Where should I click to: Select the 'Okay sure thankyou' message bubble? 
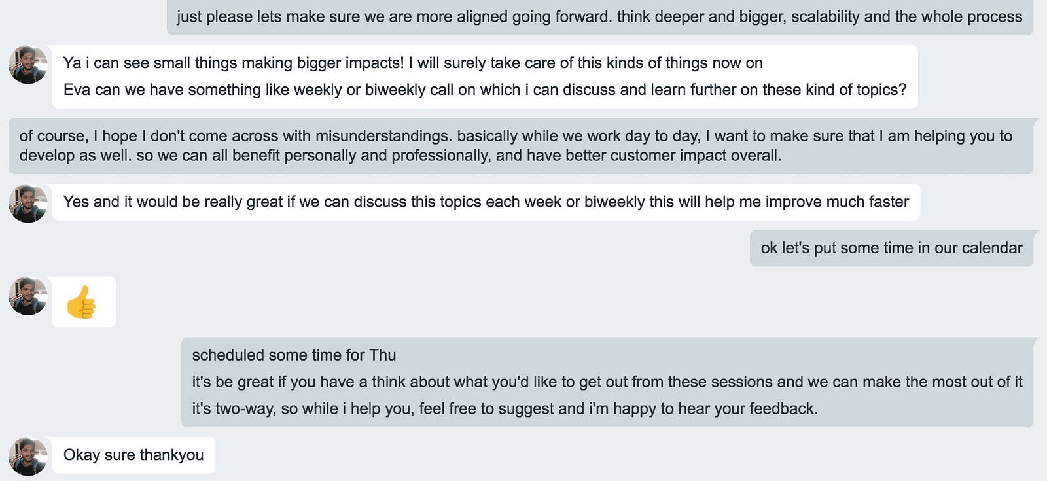(x=133, y=455)
